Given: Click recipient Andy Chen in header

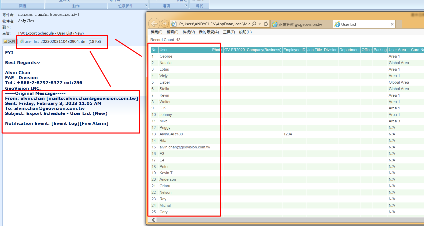Looking at the screenshot, I should (x=26, y=21).
